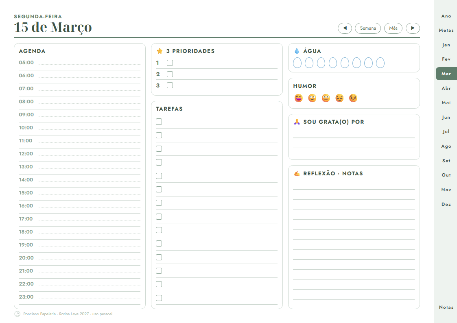Select the Jul month tab
The width and height of the screenshot is (457, 323).
[446, 132]
